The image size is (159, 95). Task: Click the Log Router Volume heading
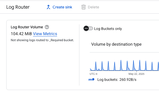pos(27,27)
